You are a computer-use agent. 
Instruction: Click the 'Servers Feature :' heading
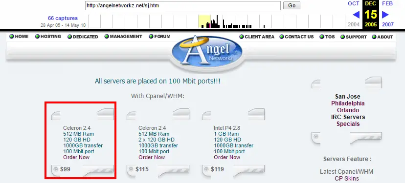point(347,159)
